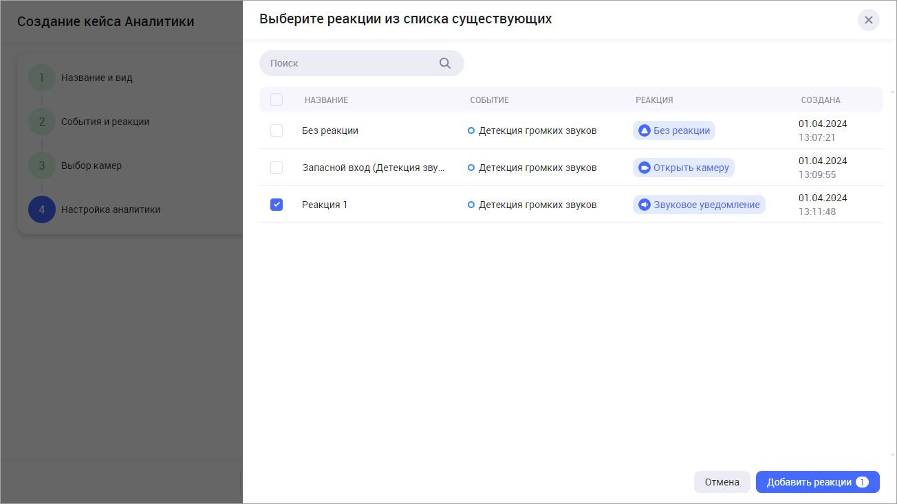Image resolution: width=897 pixels, height=504 pixels.
Task: Check the 'Без реакции' row checkbox
Action: (x=277, y=130)
